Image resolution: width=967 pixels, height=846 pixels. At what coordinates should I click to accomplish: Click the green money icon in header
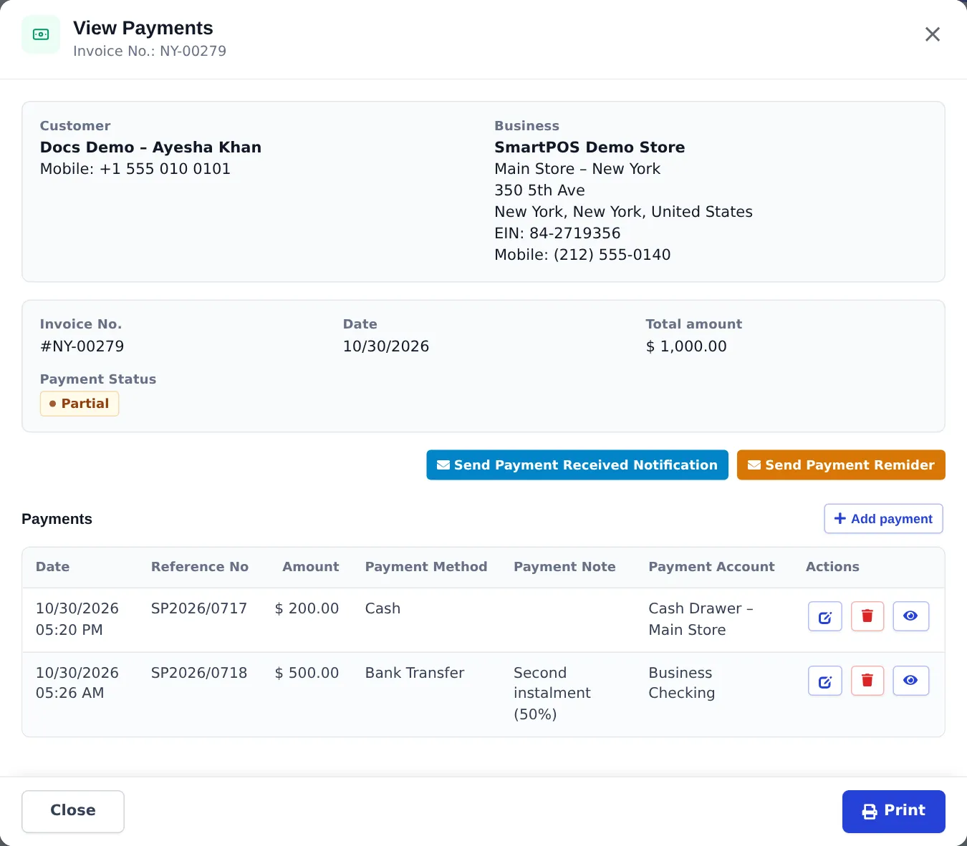[41, 34]
